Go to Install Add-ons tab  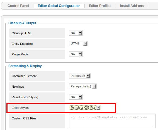pos(132,6)
